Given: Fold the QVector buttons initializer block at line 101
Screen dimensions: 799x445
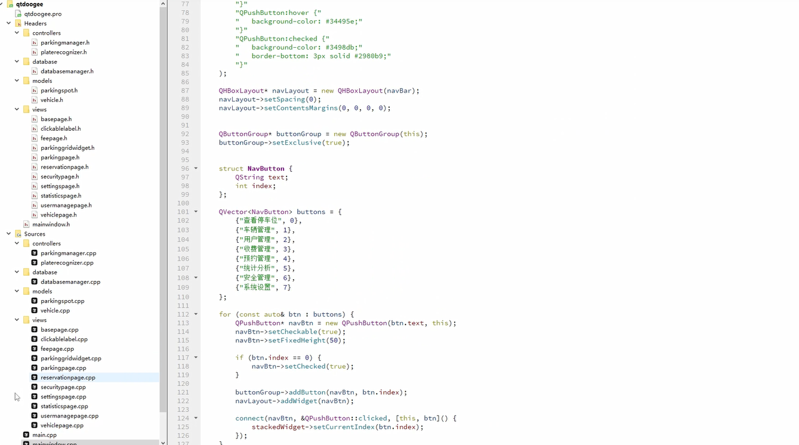Looking at the screenshot, I should click(x=196, y=212).
